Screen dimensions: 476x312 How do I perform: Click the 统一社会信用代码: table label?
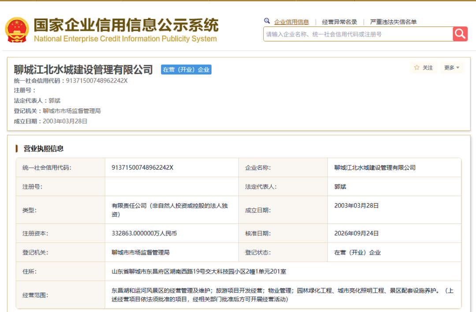47,167
